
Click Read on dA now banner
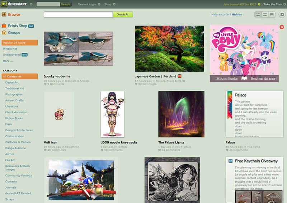point(263,79)
